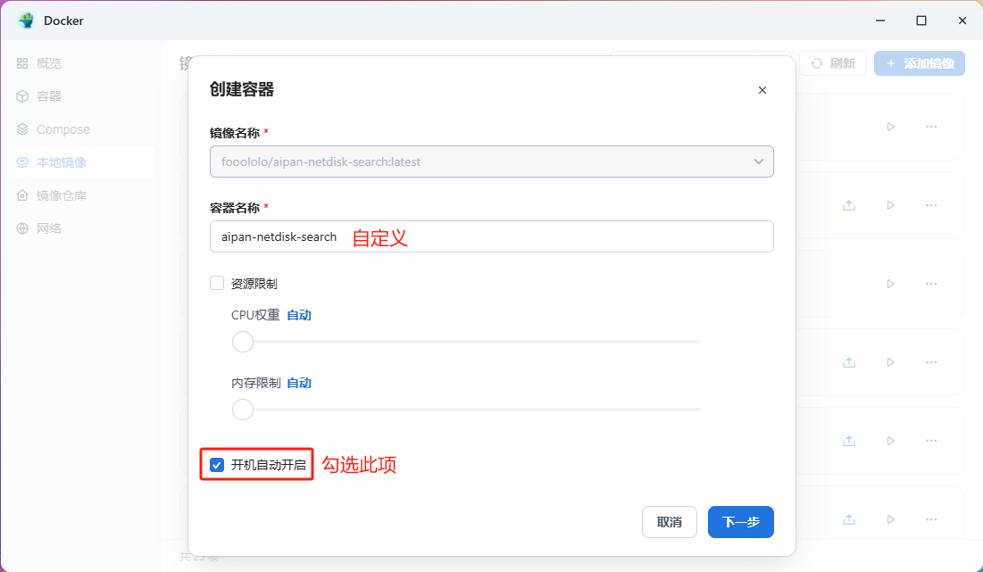
Task: Open the more options dots in topmost image row
Action: [931, 127]
